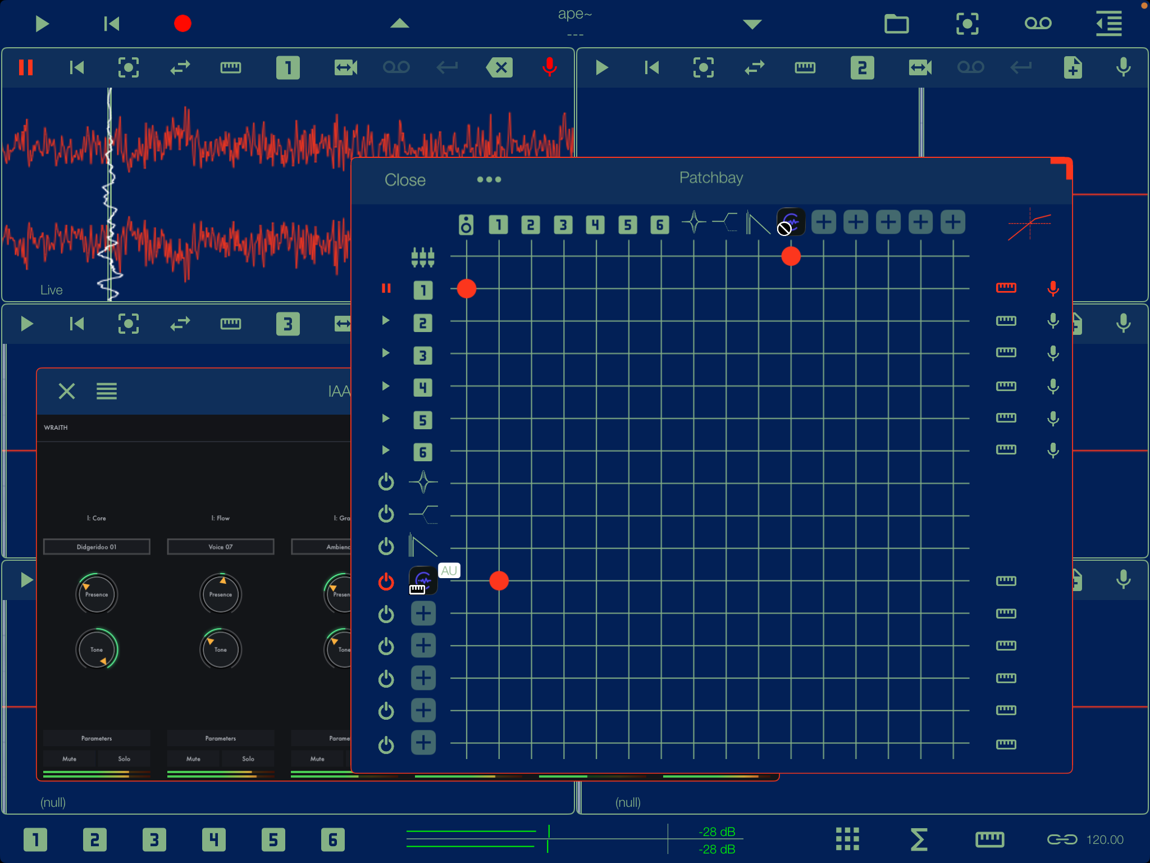The height and width of the screenshot is (863, 1150).
Task: Open the Patchbay three-dots menu
Action: pos(489,179)
